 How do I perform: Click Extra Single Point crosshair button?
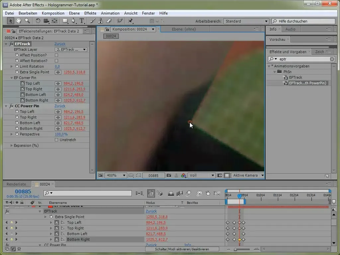click(58, 72)
